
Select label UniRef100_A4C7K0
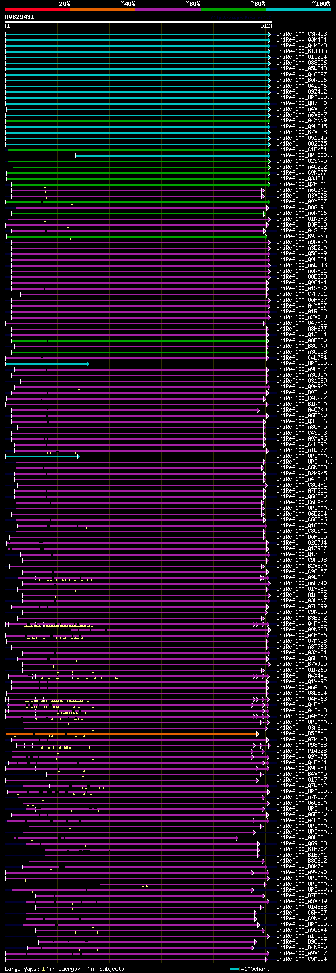point(301,410)
